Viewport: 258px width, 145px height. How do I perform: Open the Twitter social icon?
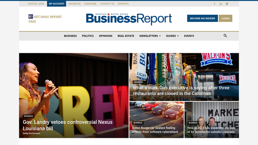coord(227,4)
